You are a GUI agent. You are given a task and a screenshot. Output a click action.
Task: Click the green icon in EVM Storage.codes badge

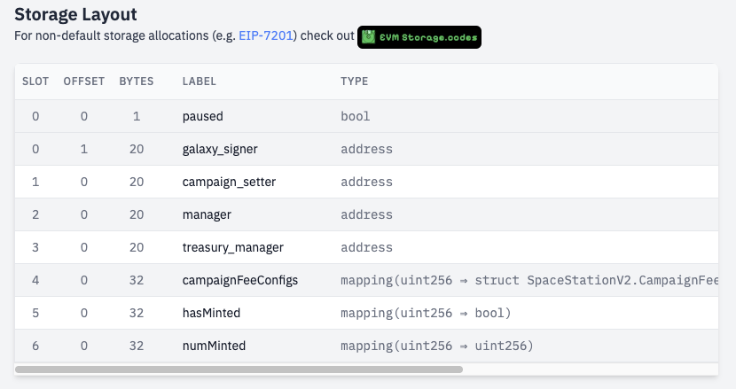click(x=368, y=37)
